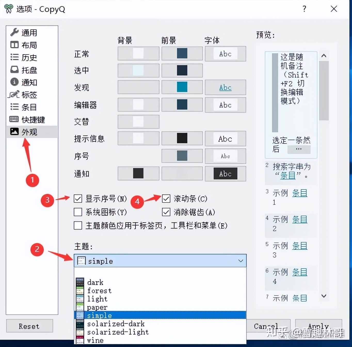Viewport: 352px width, 347px height.
Task: Click the 条目 link in 示例 4
Action: click(300, 272)
